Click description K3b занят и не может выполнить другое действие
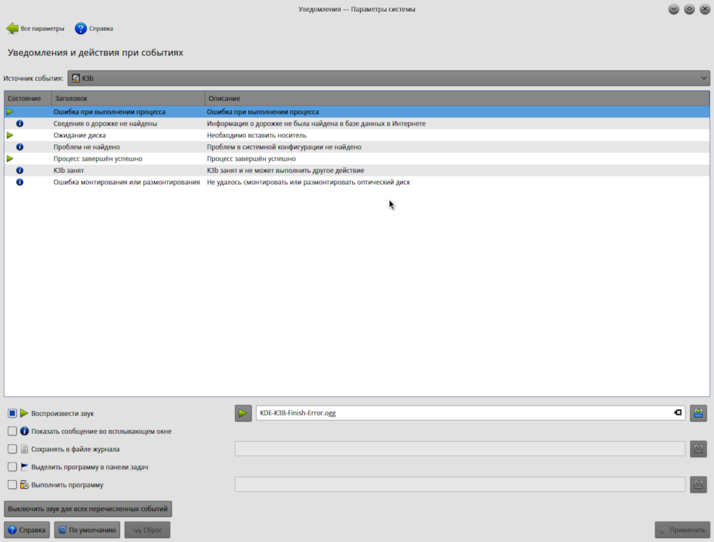This screenshot has height=542, width=714. [285, 170]
